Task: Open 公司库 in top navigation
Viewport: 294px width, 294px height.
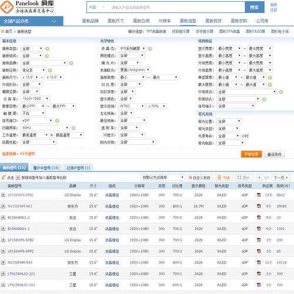Action: 262,21
